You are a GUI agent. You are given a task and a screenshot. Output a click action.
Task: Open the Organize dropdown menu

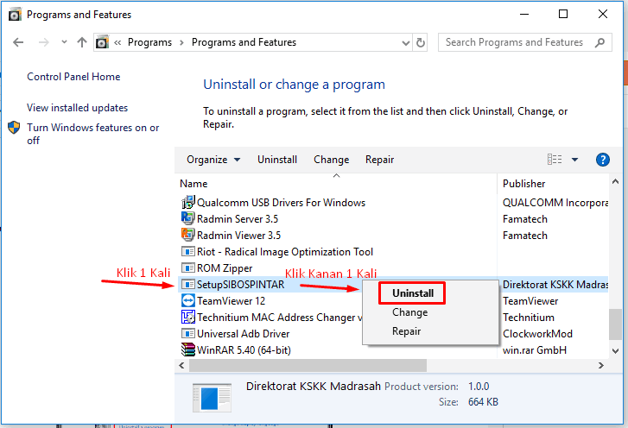(213, 160)
